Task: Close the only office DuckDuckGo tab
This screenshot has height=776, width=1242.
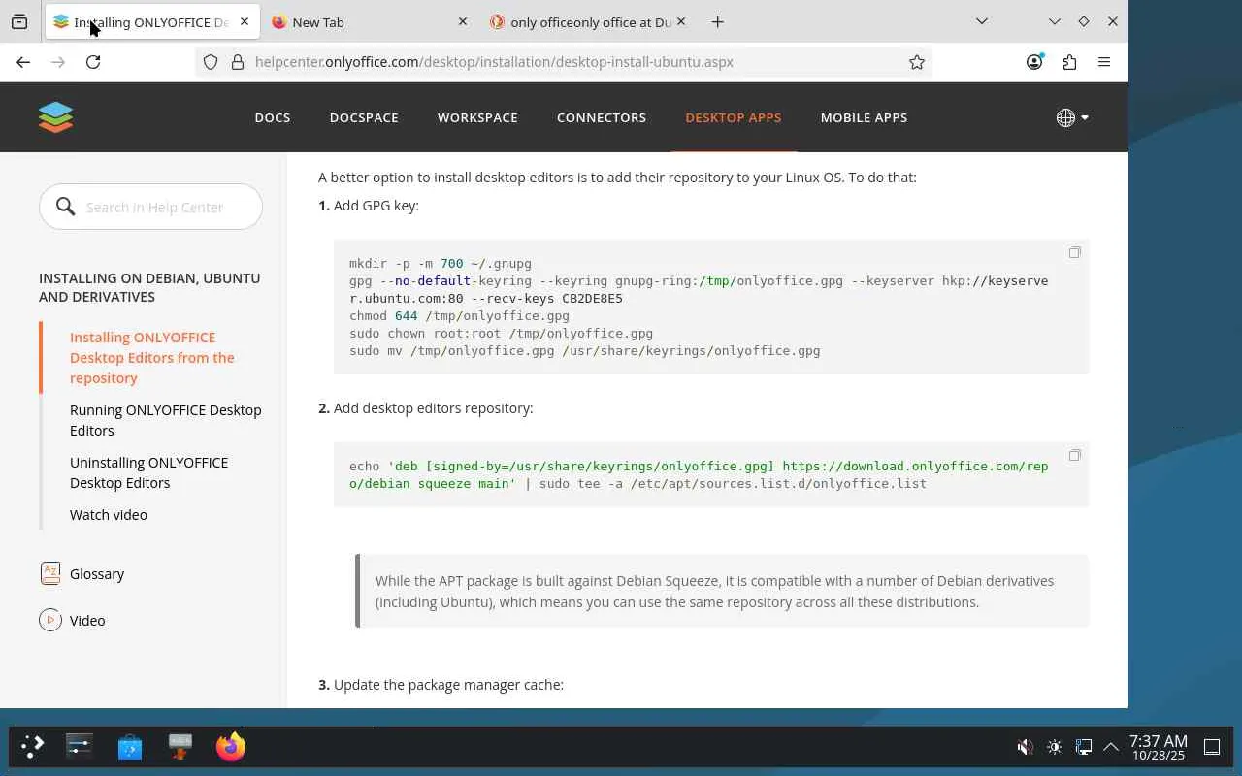Action: (x=681, y=21)
